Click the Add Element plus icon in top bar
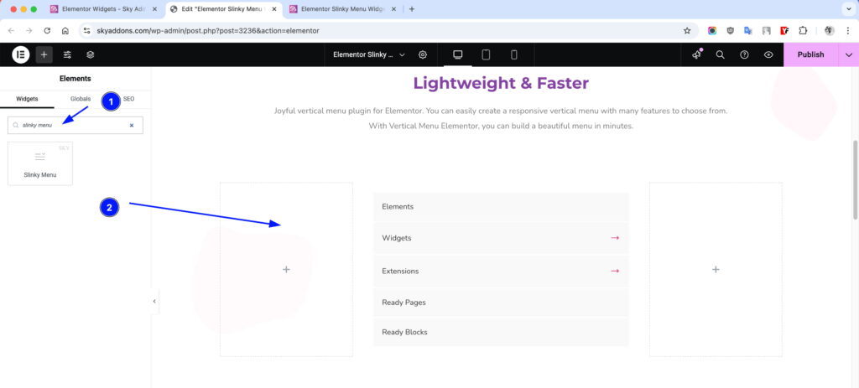Image resolution: width=859 pixels, height=388 pixels. coord(44,54)
